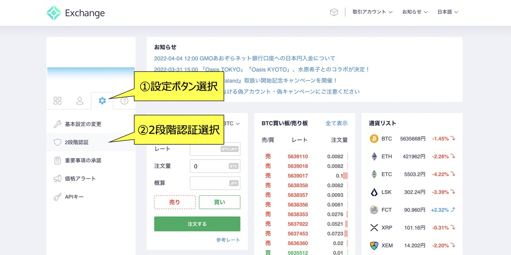Click the cube icon in the top bar
This screenshot has width=511, height=255.
(x=334, y=12)
